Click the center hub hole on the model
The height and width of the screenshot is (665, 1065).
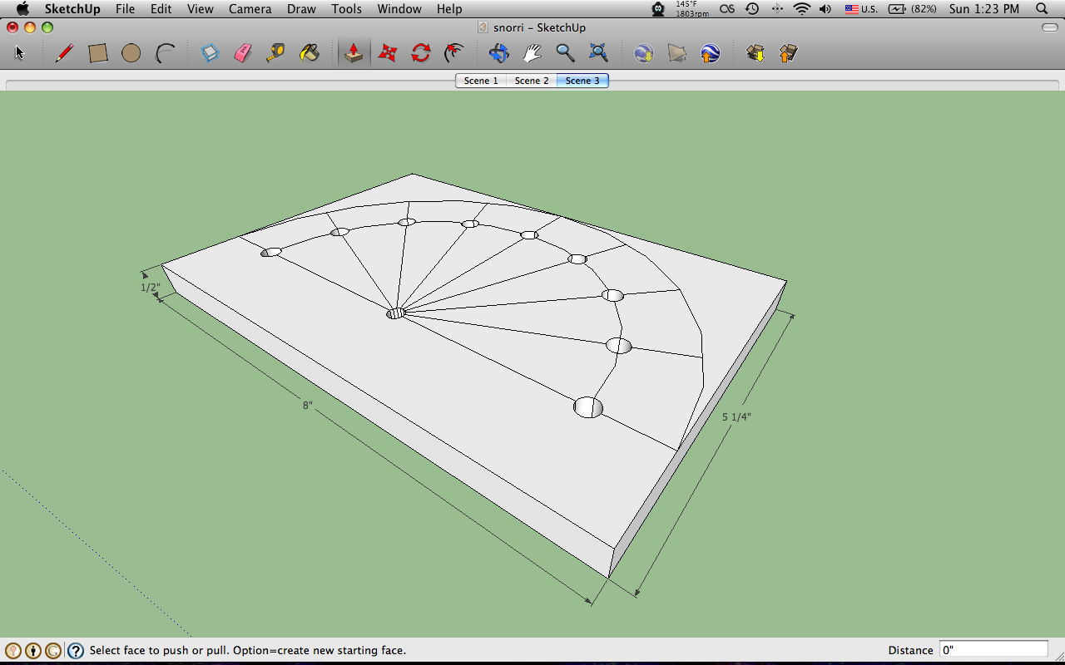point(396,313)
